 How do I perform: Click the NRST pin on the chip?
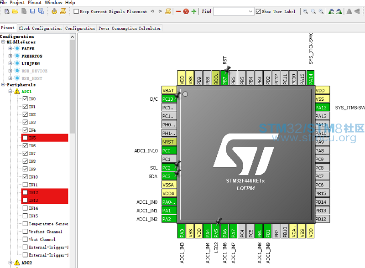(x=169, y=142)
